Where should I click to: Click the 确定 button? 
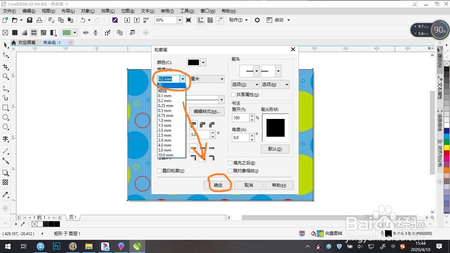[x=218, y=185]
